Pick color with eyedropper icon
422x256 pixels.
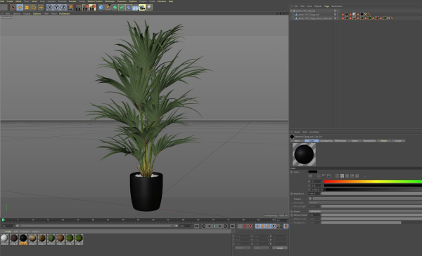click(x=365, y=176)
